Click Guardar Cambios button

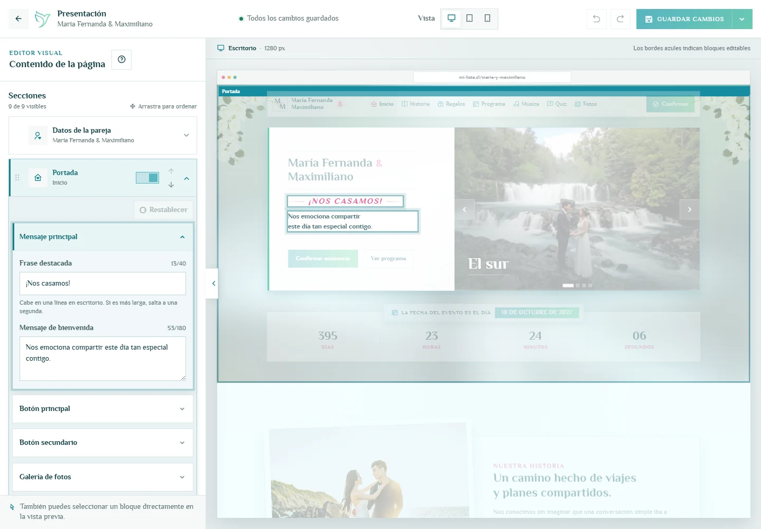(684, 19)
